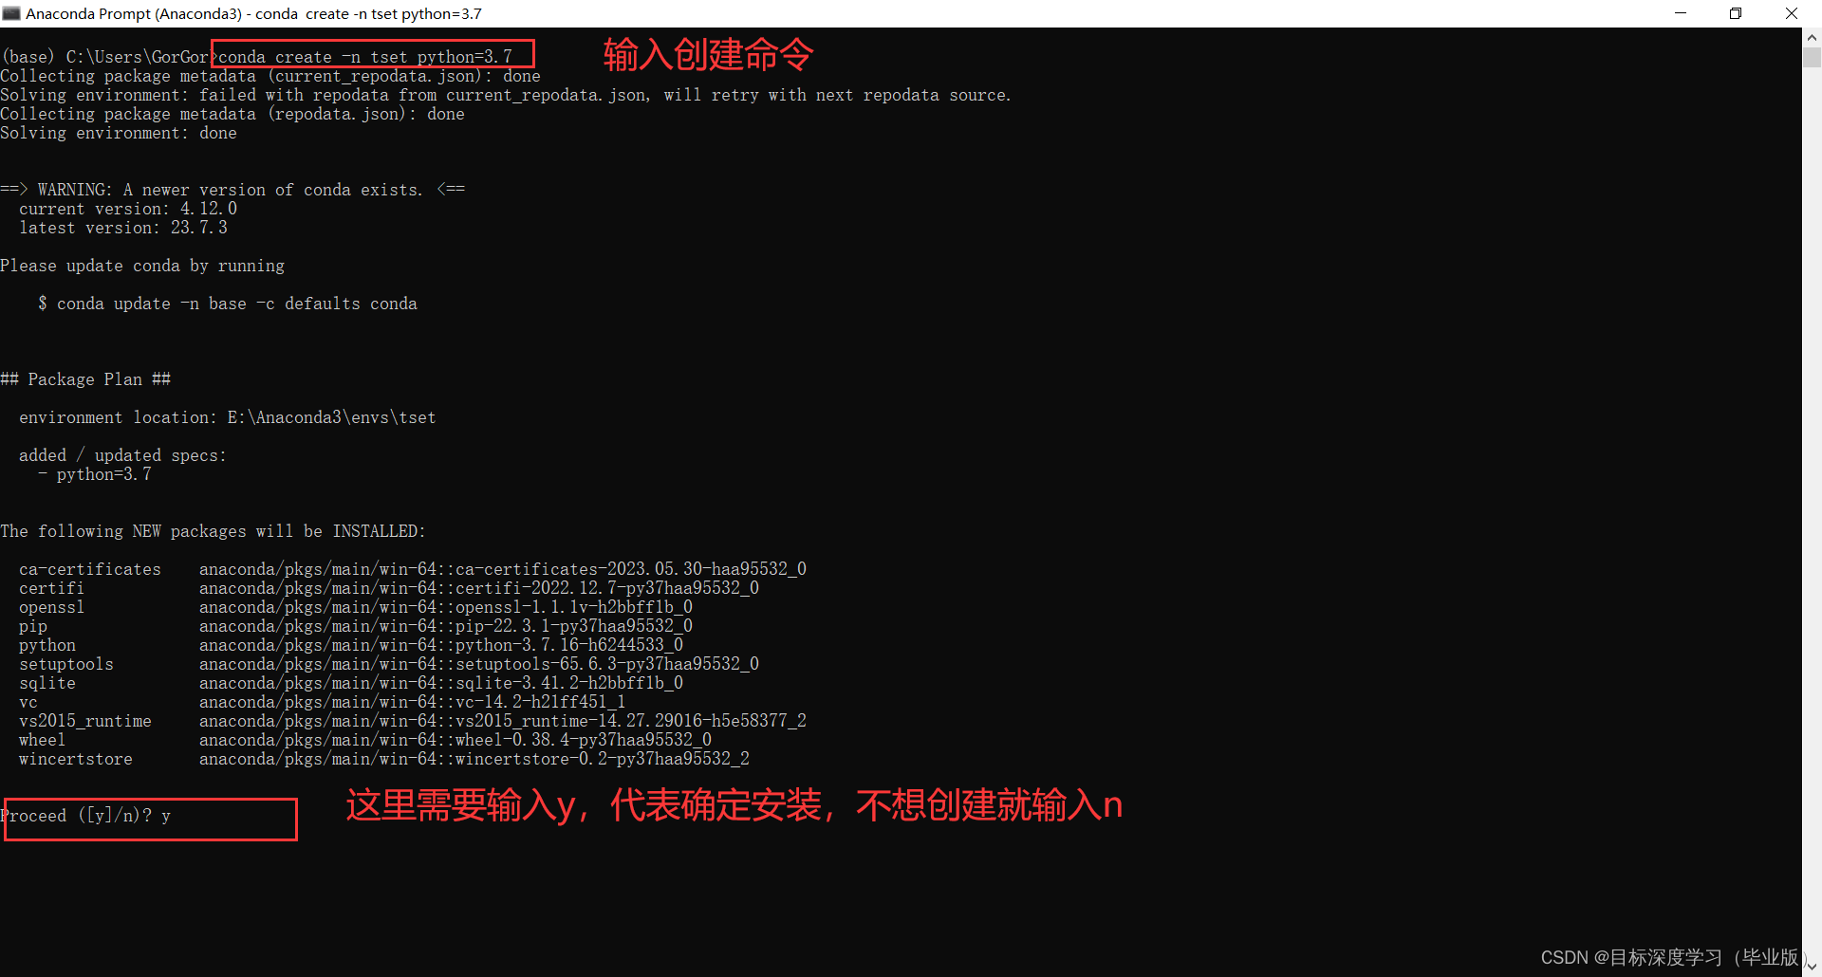Image resolution: width=1822 pixels, height=977 pixels.
Task: Restore down the Anaconda Prompt window
Action: pos(1736,13)
